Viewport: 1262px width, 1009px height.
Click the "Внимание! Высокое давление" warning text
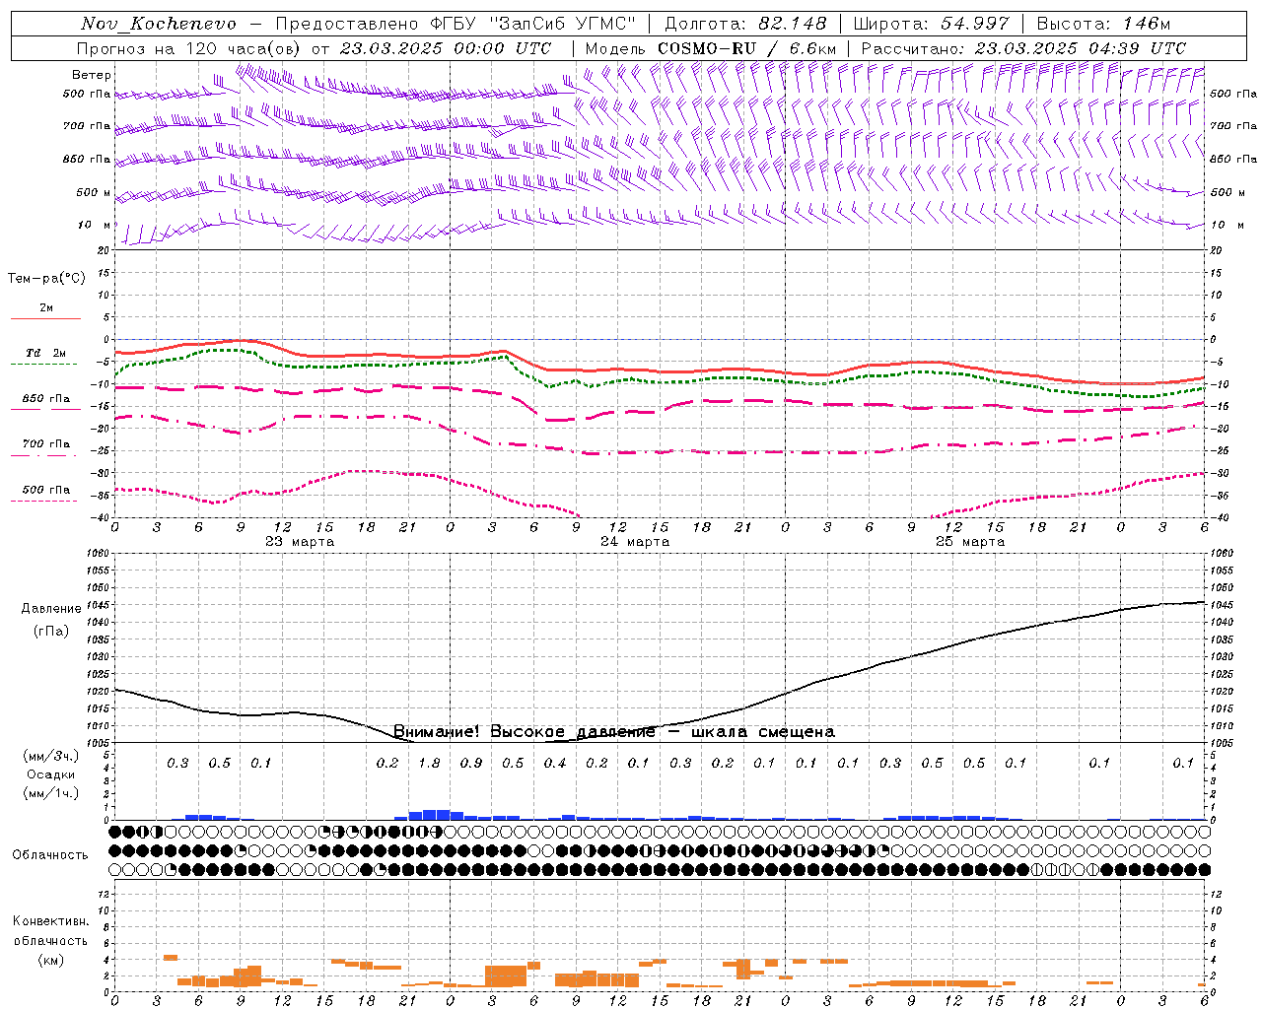525,731
